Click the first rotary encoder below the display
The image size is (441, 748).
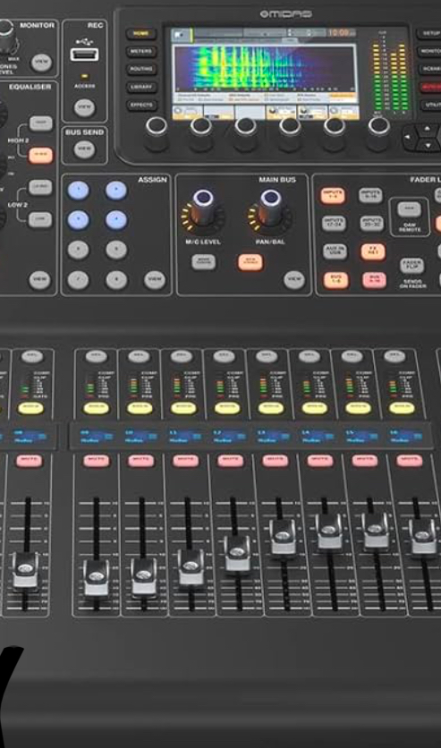pyautogui.click(x=157, y=126)
